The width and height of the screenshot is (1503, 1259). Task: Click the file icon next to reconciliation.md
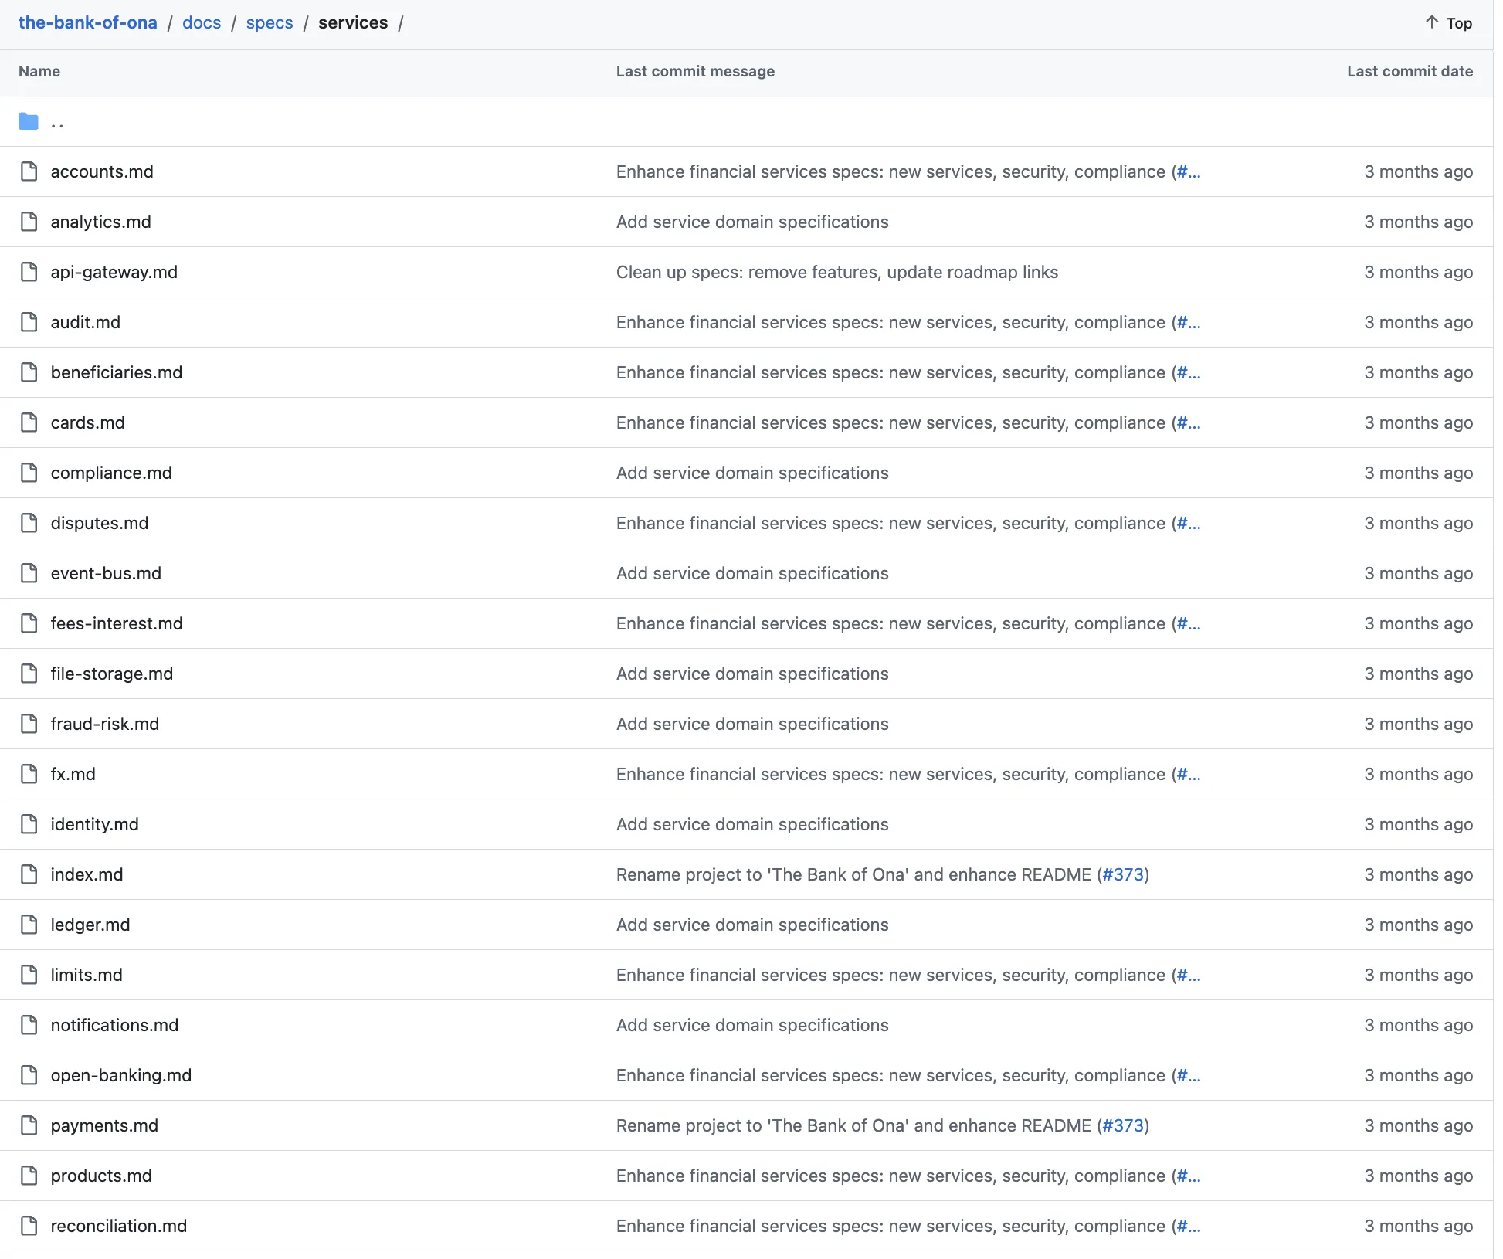coord(29,1226)
